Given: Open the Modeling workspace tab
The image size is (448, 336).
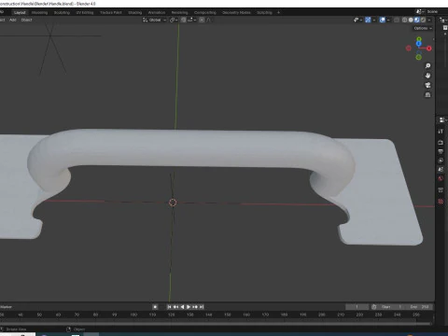Looking at the screenshot, I should pos(39,12).
